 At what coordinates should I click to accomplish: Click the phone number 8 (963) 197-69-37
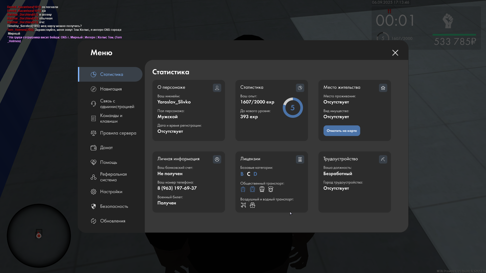[177, 188]
